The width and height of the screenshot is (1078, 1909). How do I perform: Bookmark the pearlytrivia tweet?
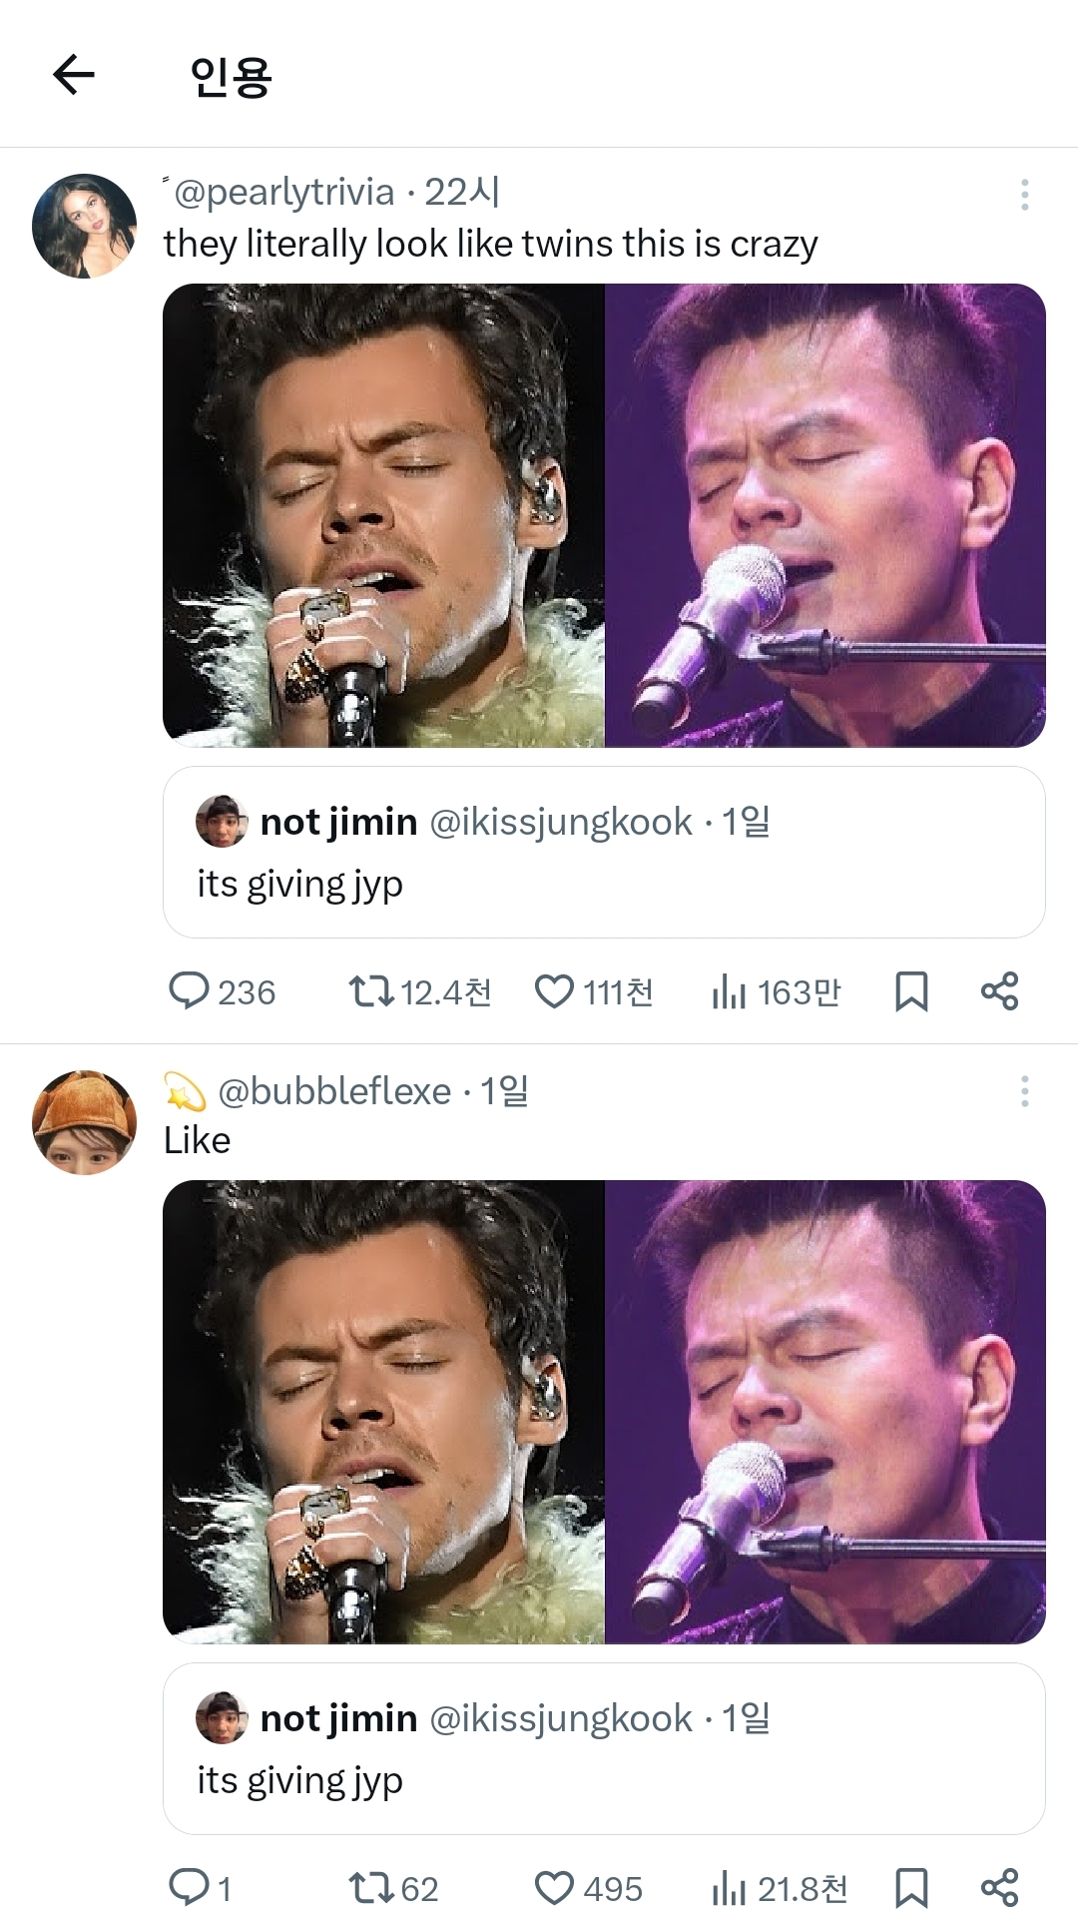click(x=911, y=991)
